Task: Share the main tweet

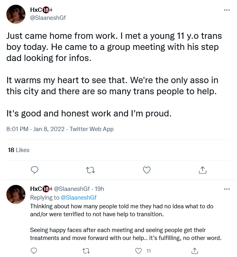Action: coord(203,170)
